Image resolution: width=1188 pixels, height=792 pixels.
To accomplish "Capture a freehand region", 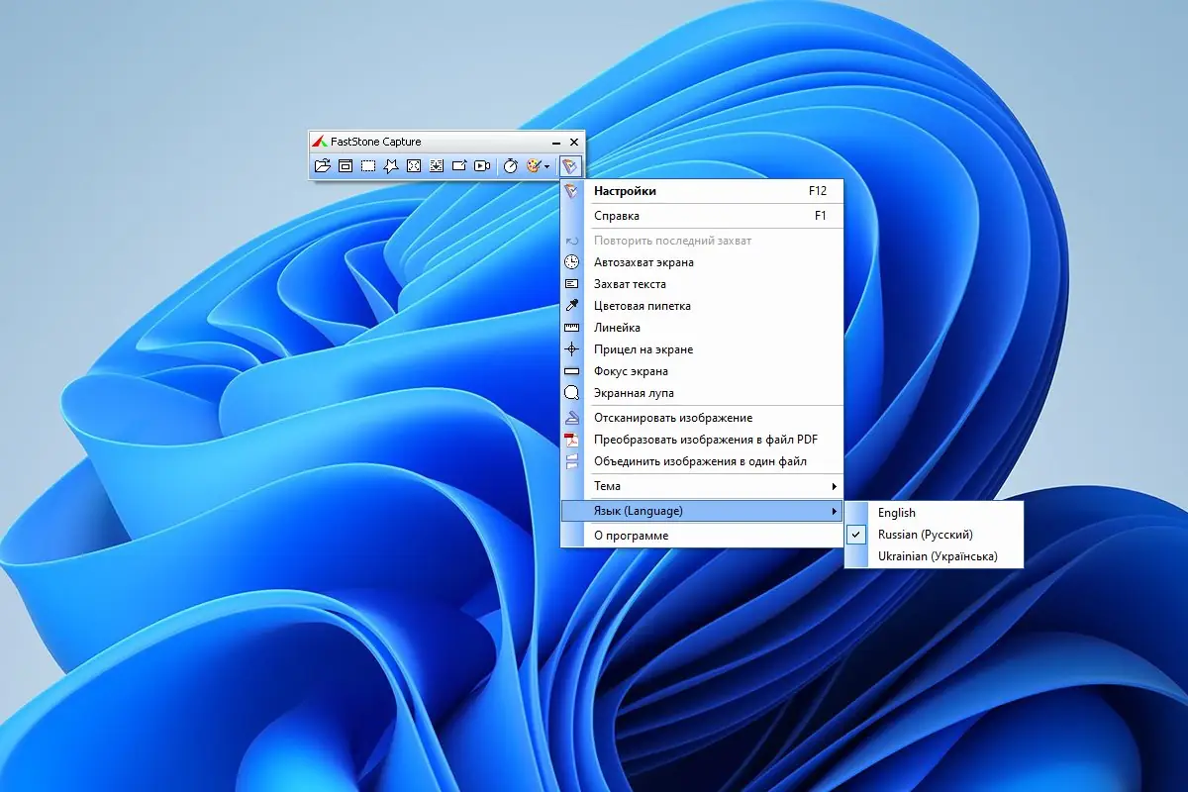I will (391, 166).
